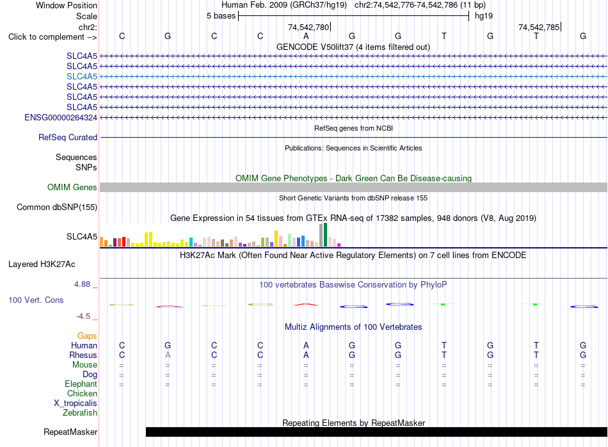This screenshot has width=608, height=447.
Task: Click the 'Click to complement -->' label
Action: click(x=52, y=37)
